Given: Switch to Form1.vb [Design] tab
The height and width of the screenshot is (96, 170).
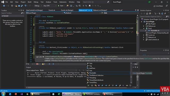Looking at the screenshot, I should point(67,10).
